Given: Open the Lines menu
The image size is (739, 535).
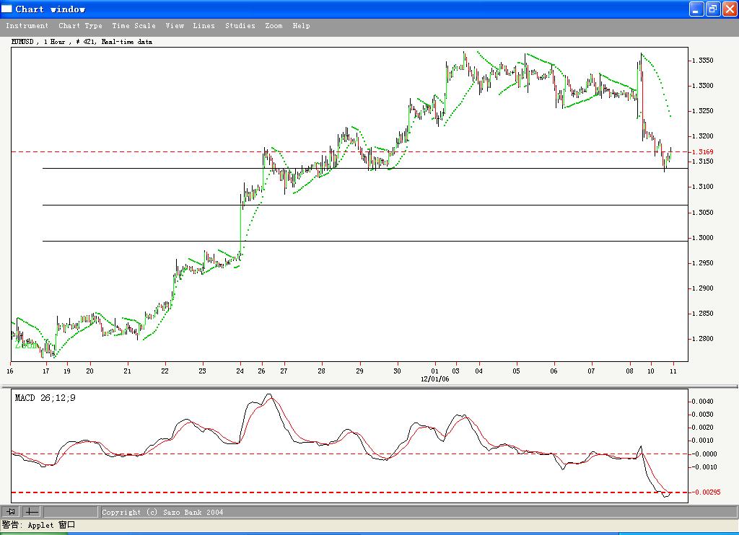Looking at the screenshot, I should click(204, 25).
